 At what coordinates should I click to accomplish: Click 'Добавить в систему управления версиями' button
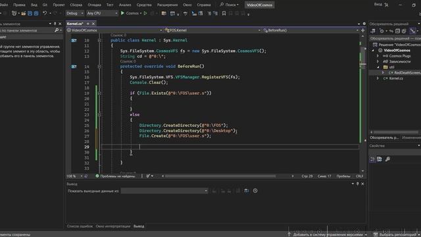(x=328, y=234)
